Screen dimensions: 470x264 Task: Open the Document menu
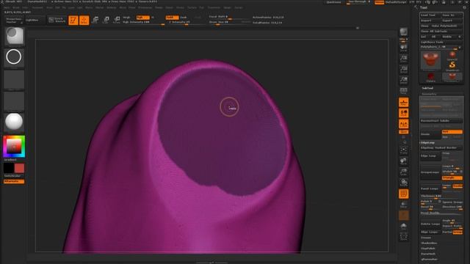pos(37,7)
